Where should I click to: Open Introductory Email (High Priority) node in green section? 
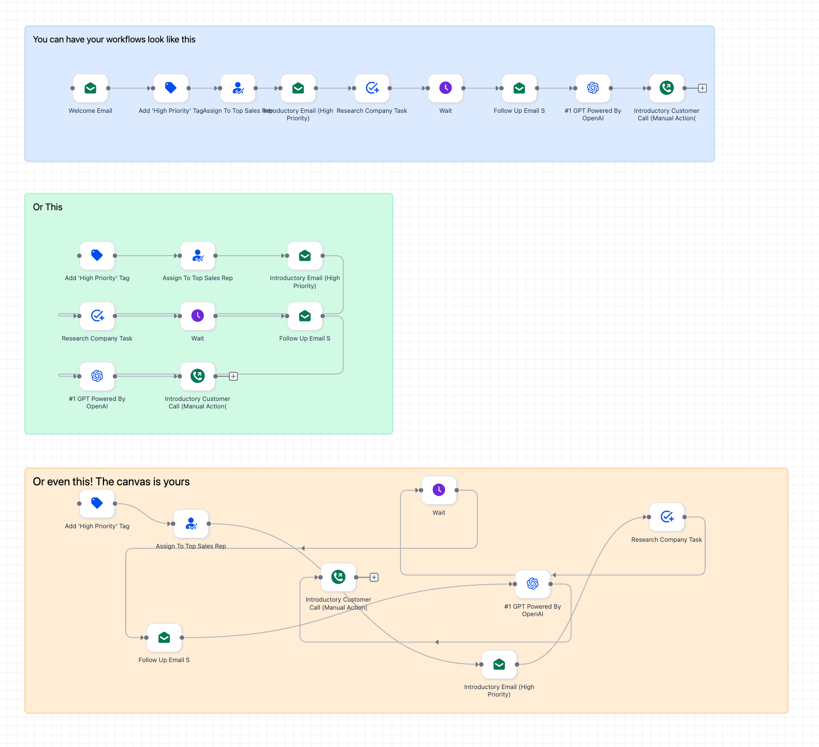(x=305, y=256)
